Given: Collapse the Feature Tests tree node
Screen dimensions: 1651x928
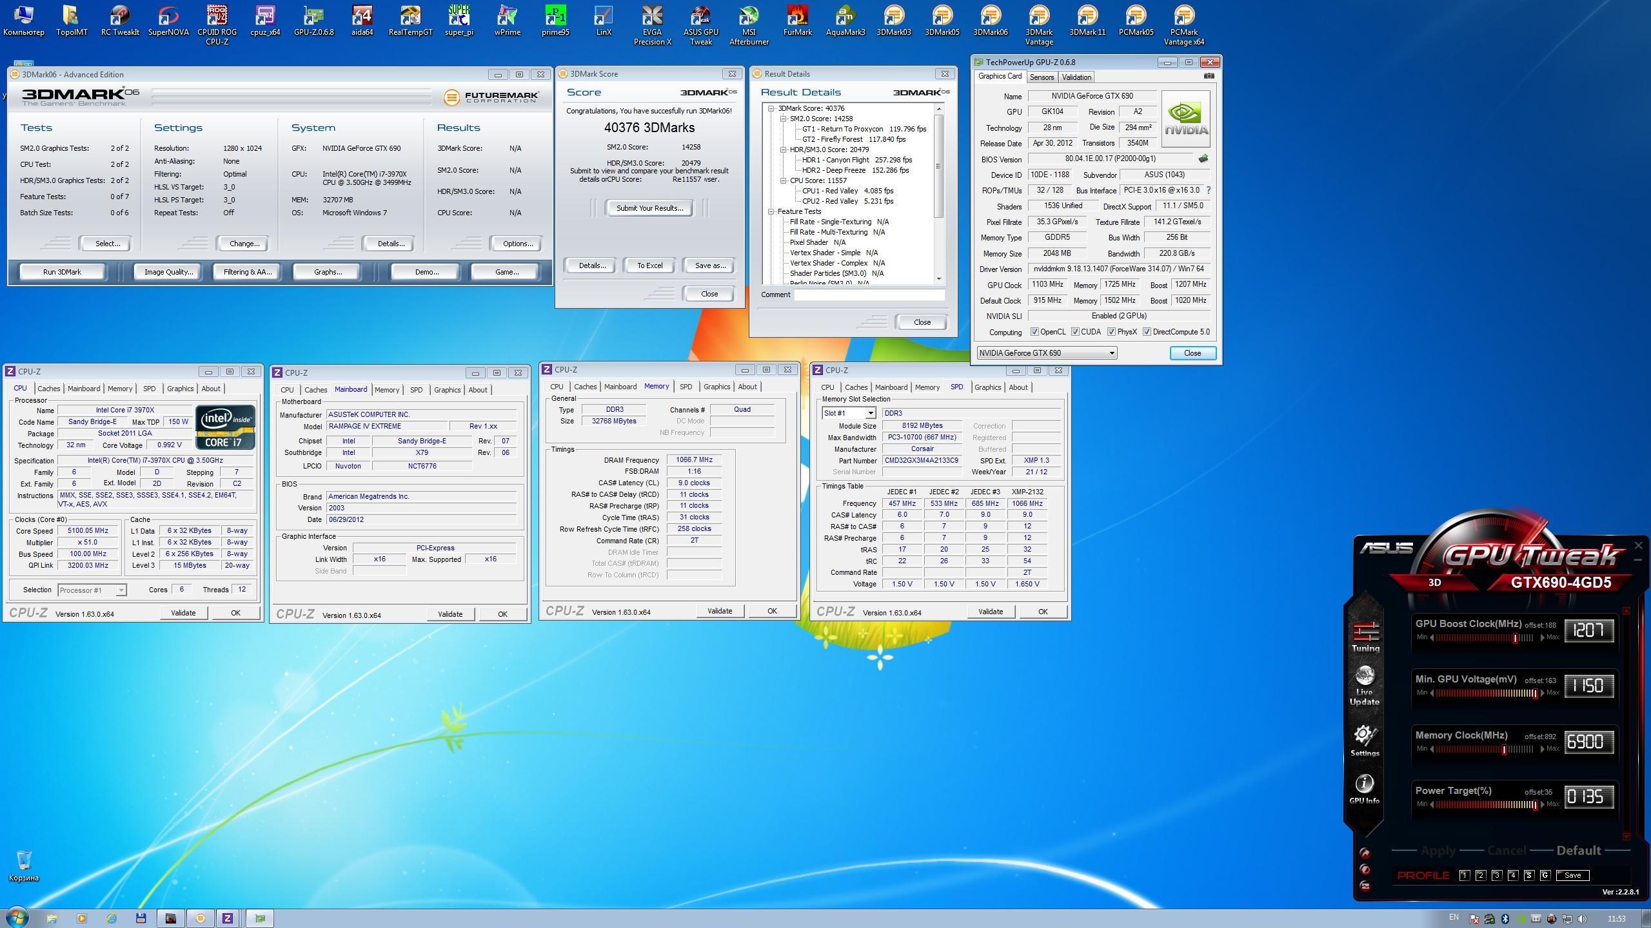Looking at the screenshot, I should 771,211.
